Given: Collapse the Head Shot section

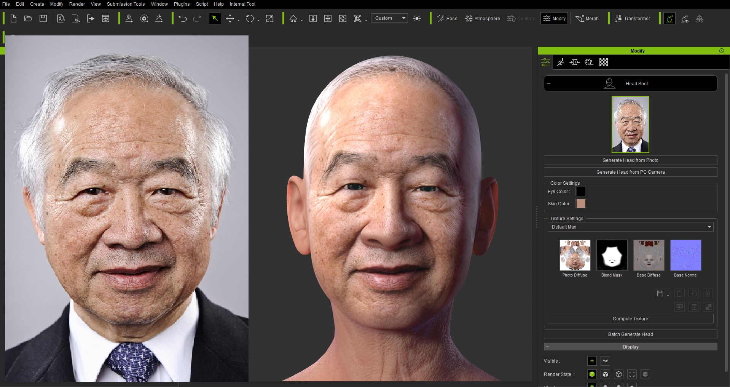Looking at the screenshot, I should pyautogui.click(x=549, y=83).
